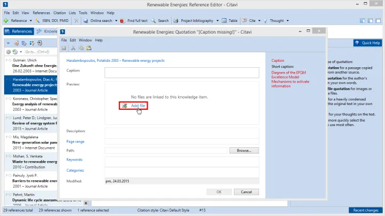Open Edit menu in Quotation dialog
385x216 pixels.
tap(73, 40)
